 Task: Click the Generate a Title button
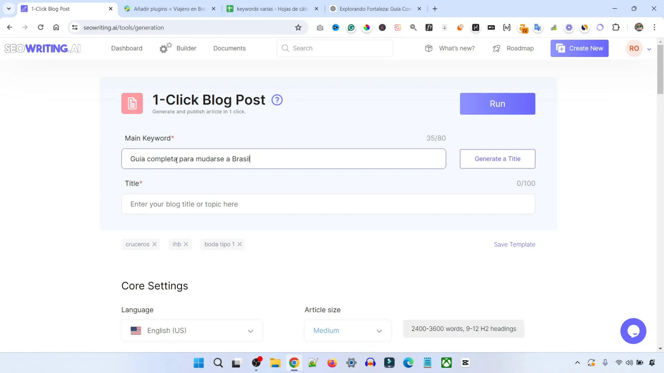click(497, 159)
